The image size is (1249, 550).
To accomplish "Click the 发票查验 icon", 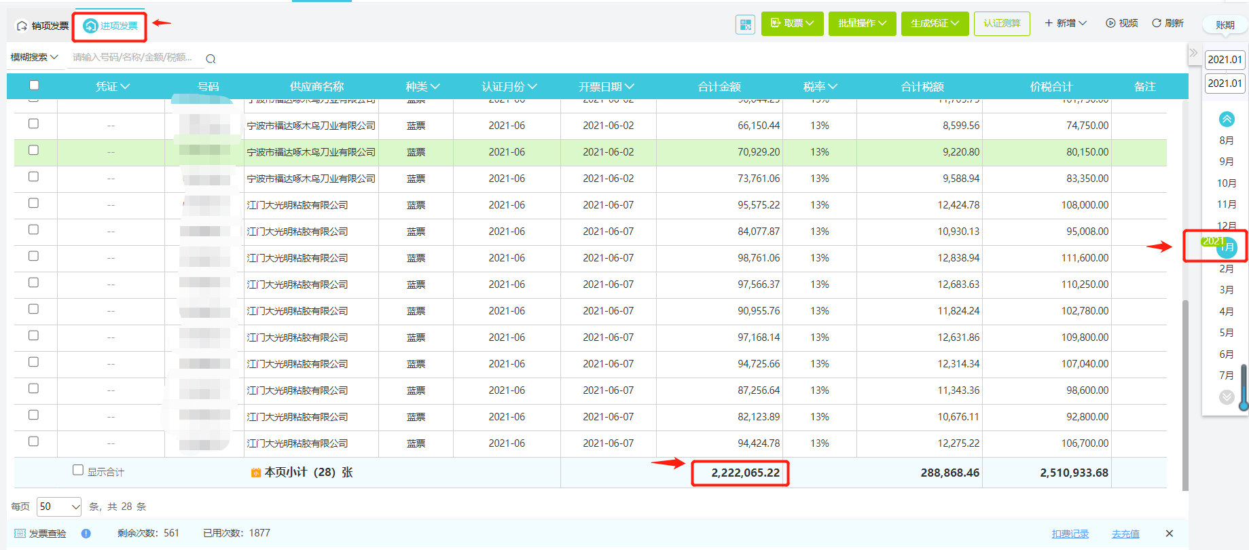I will tap(20, 534).
